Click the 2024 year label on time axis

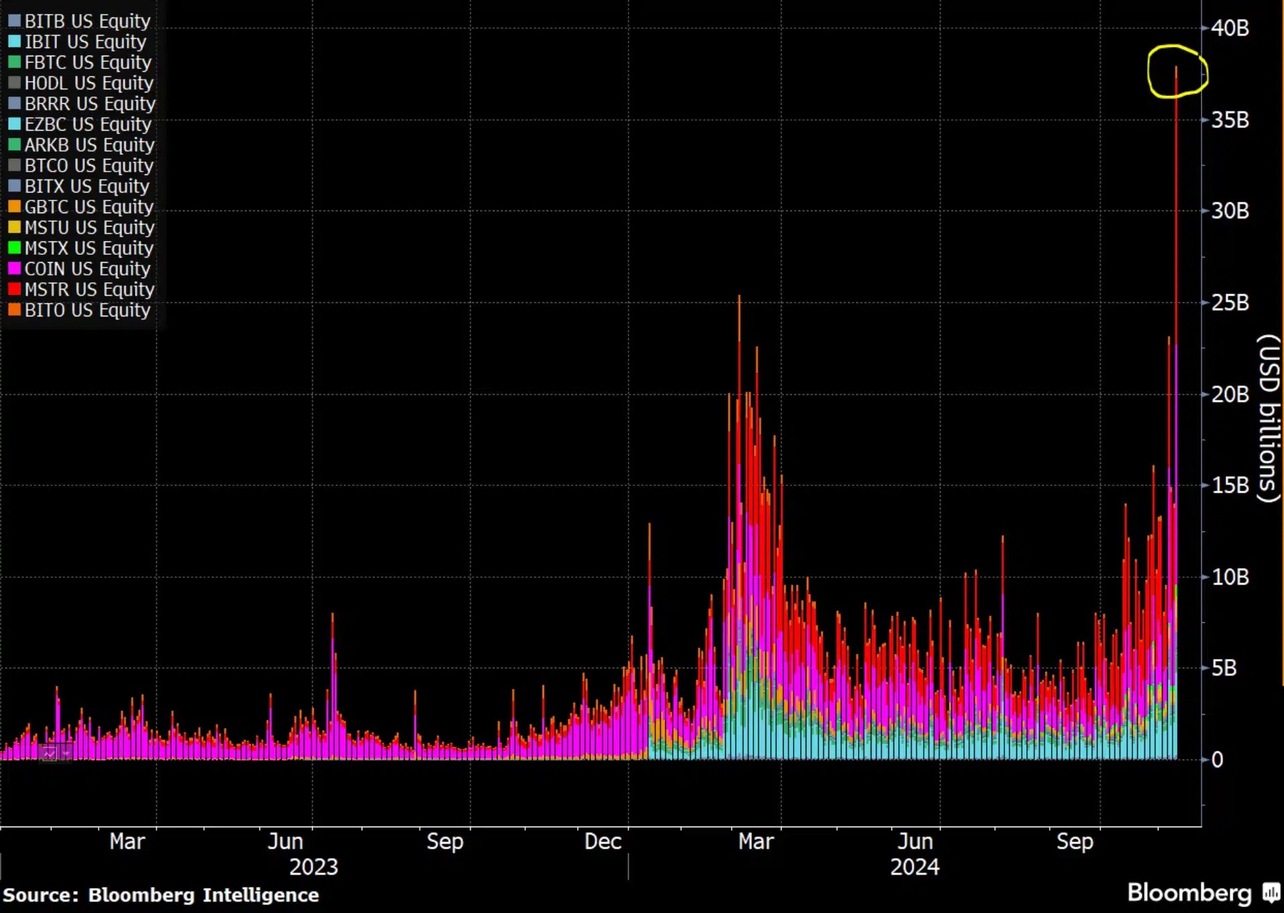(x=914, y=867)
